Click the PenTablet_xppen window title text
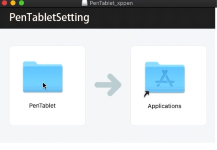Image resolution: width=217 pixels, height=150 pixels. (x=111, y=3)
